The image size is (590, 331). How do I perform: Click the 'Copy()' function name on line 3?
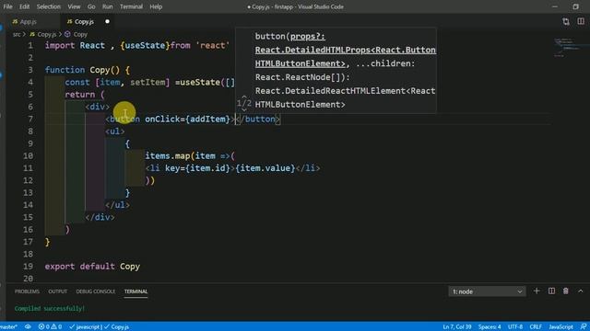[x=104, y=70]
